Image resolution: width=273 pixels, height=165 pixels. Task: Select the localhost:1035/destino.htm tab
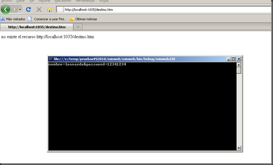click(37, 27)
